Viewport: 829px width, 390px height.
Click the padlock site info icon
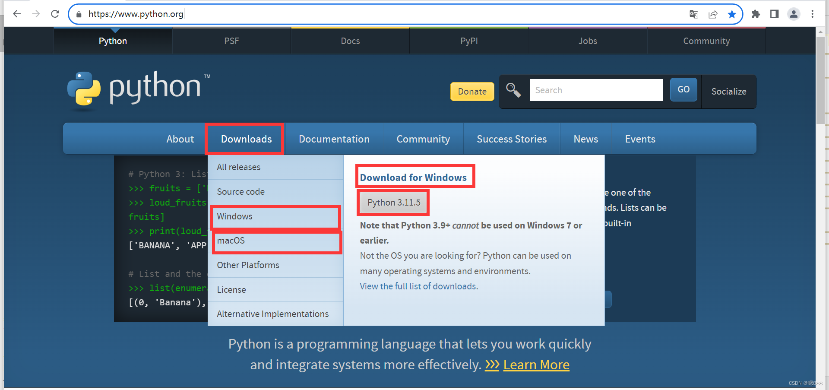79,14
